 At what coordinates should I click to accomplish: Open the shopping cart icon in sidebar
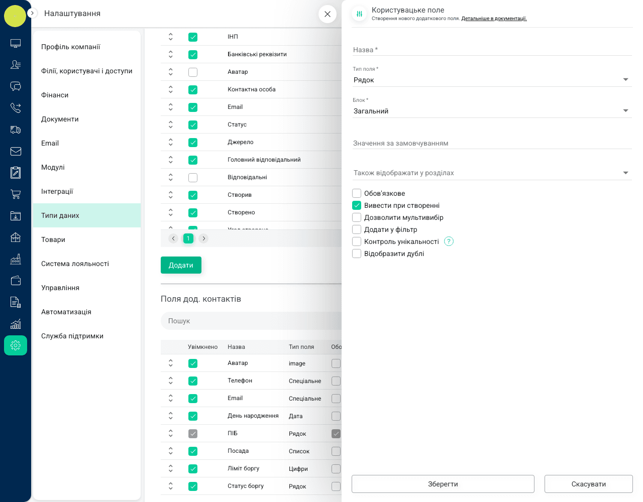pos(16,194)
